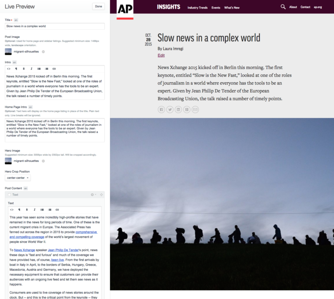Share the article via email icon
The image size is (334, 299).
click(195, 109)
